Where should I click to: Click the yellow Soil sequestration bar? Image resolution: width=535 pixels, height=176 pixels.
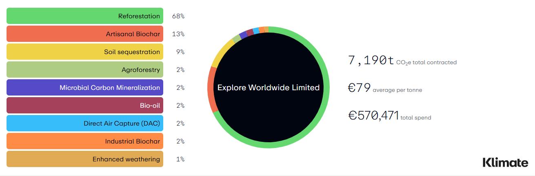(85, 52)
